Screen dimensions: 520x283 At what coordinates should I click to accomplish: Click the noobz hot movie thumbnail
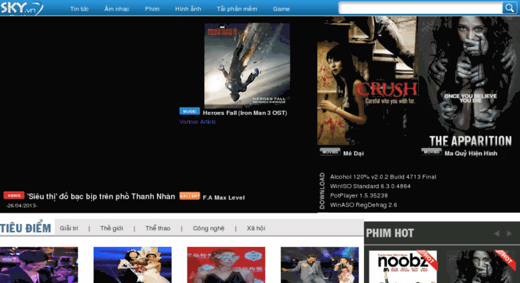(x=403, y=266)
